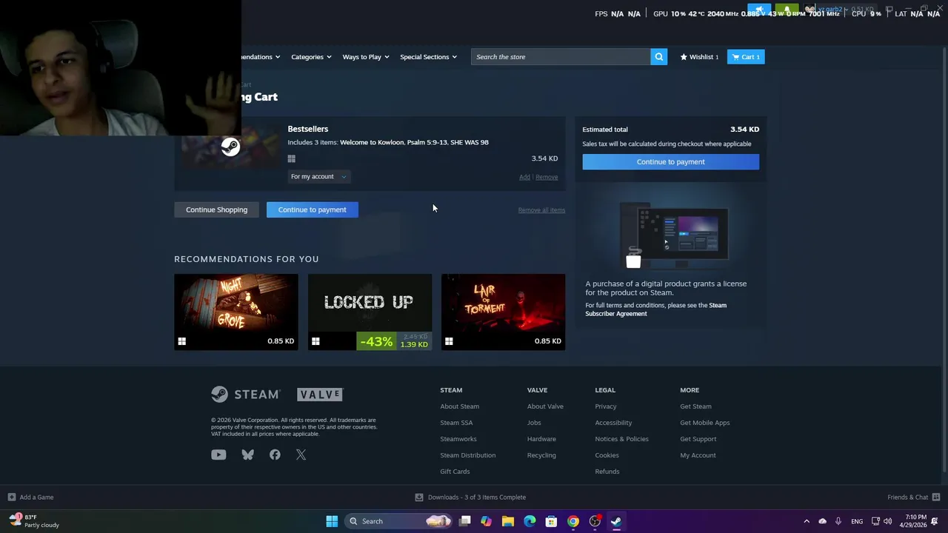Click Remove link for Bestsellers bundle

[x=547, y=177]
